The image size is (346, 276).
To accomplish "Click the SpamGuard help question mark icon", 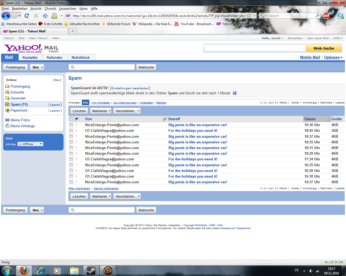I will pyautogui.click(x=235, y=93).
